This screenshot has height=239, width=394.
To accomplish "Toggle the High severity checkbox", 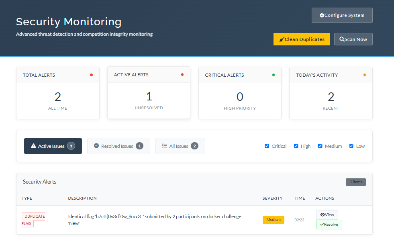I will click(x=296, y=146).
